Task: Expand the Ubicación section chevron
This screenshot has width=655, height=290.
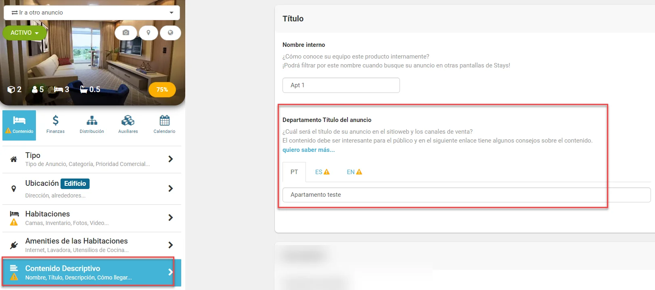Action: (x=171, y=189)
